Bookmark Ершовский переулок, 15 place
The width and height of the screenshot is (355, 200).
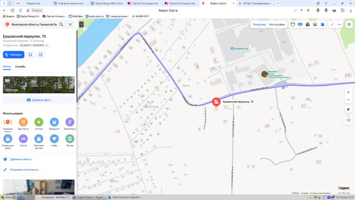tap(30, 54)
